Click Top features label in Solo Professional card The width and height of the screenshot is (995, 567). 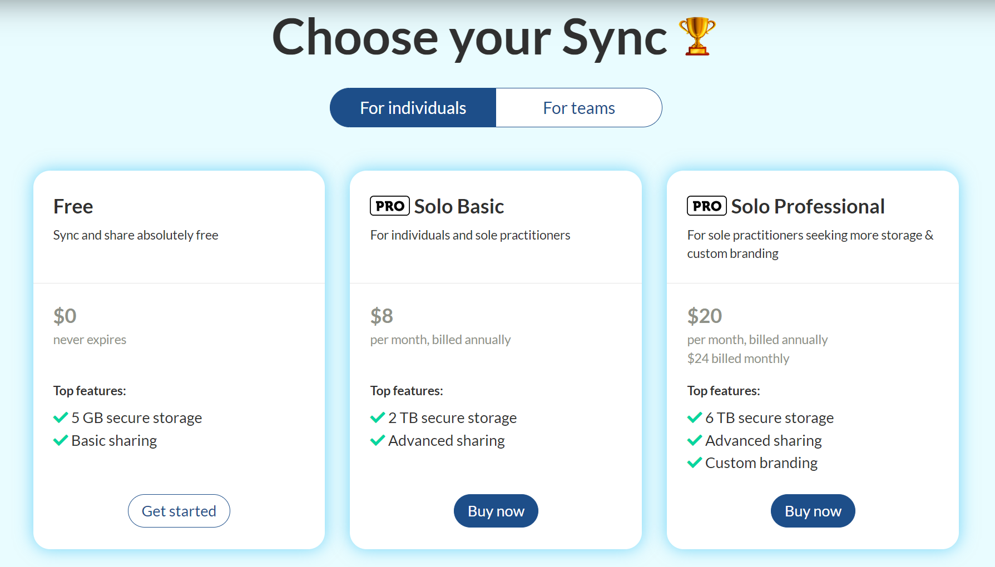[724, 391]
